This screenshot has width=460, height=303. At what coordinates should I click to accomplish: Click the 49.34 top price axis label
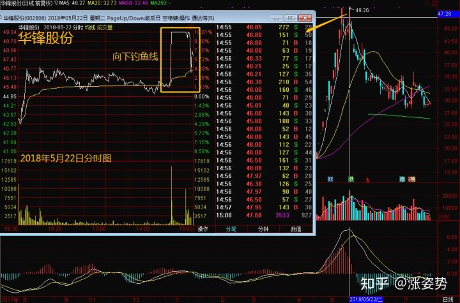click(x=10, y=32)
